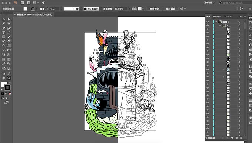
Task: Select the Free Transform tool
Action: tap(9, 50)
